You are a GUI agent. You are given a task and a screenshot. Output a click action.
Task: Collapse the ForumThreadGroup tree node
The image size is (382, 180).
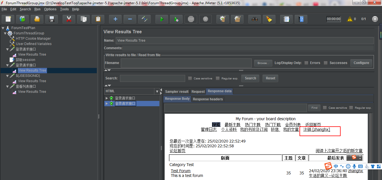[x=5, y=33]
